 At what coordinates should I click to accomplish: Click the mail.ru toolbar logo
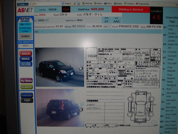click(23, 4)
